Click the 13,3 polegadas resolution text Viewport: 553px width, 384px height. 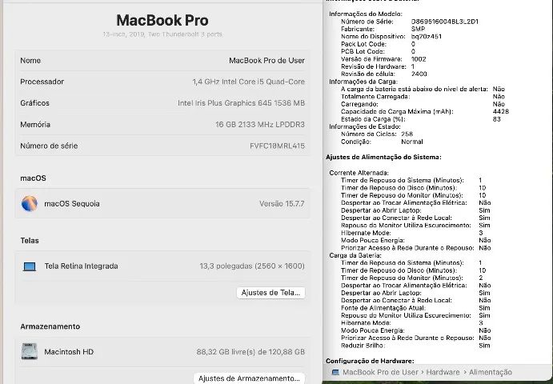point(252,266)
